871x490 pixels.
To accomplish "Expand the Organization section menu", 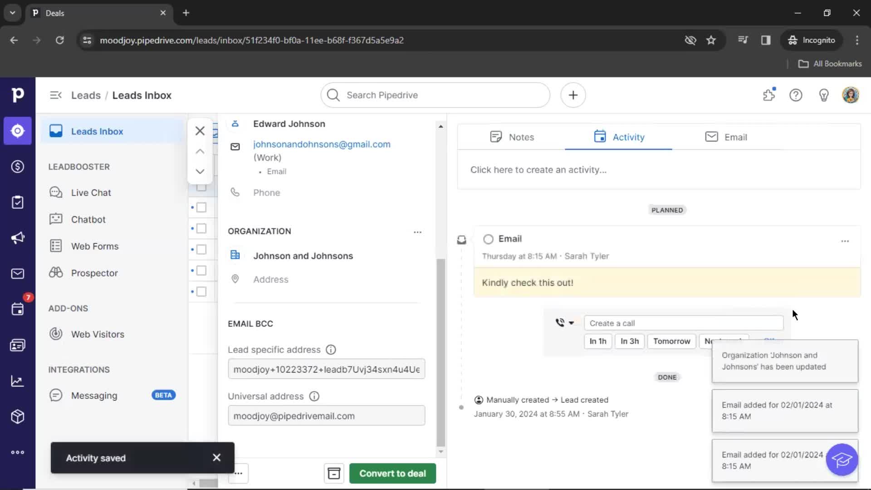I will 417,231.
